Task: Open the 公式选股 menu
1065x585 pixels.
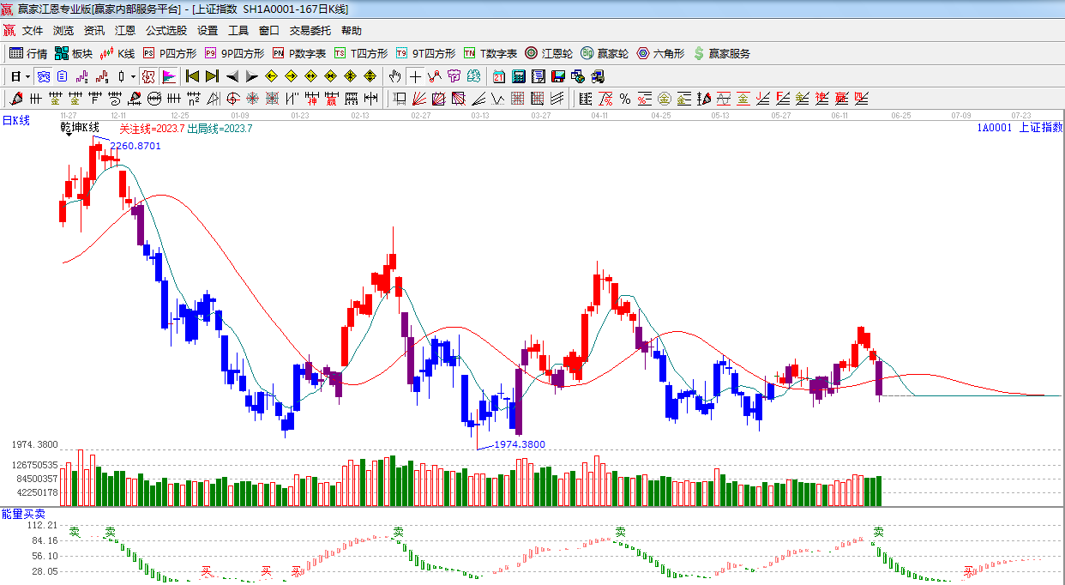Action: pos(165,30)
